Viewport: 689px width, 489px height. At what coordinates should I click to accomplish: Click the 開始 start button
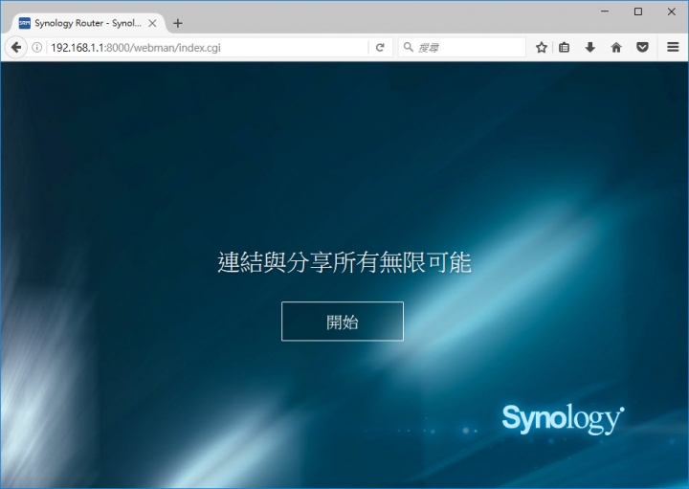[343, 322]
